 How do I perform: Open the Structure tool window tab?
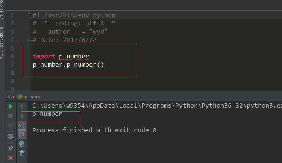click(2, 39)
